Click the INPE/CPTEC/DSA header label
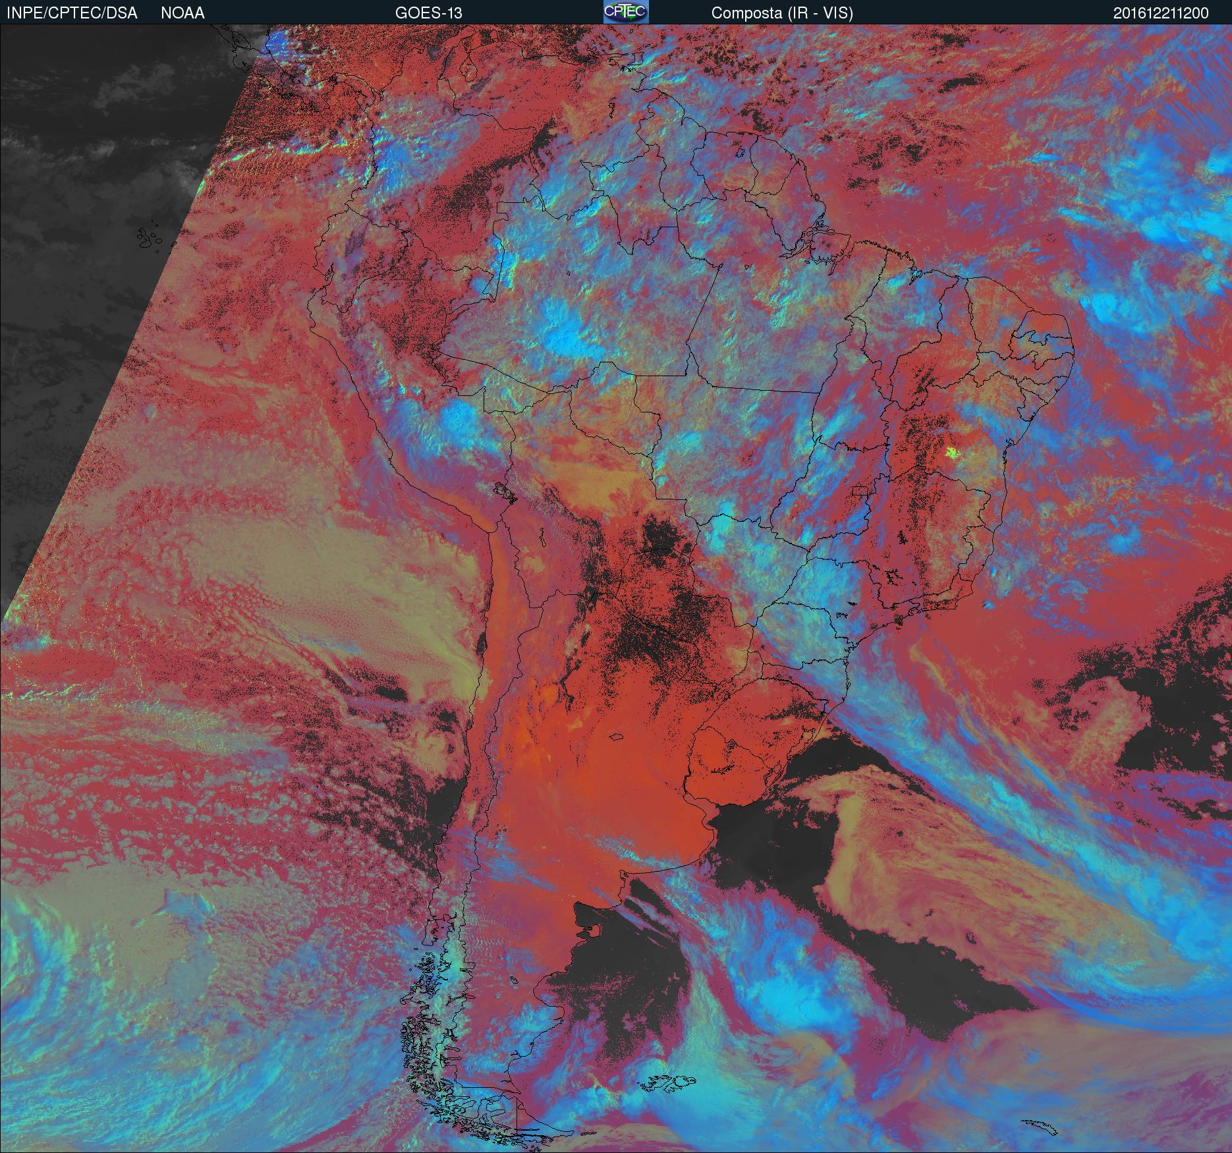This screenshot has width=1232, height=1153. 72,13
